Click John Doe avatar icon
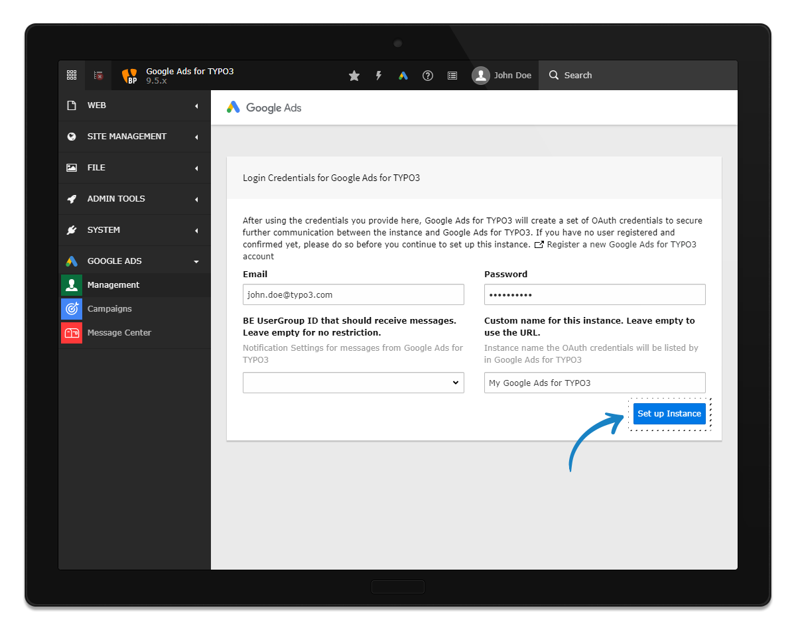This screenshot has width=796, height=630. 481,76
